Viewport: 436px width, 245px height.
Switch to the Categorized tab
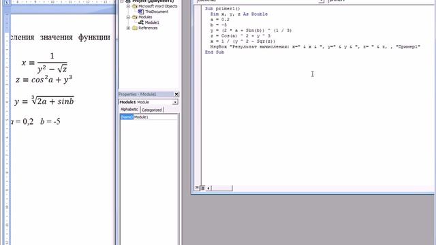point(151,110)
